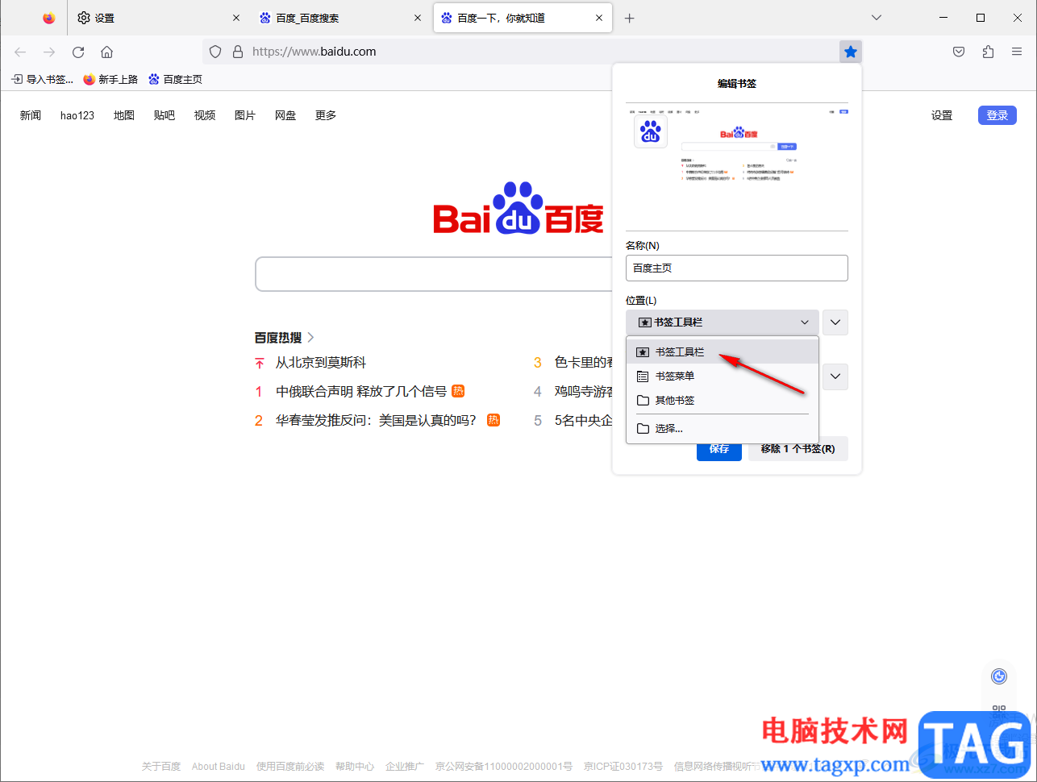Click the Baidu logo image

(518, 208)
